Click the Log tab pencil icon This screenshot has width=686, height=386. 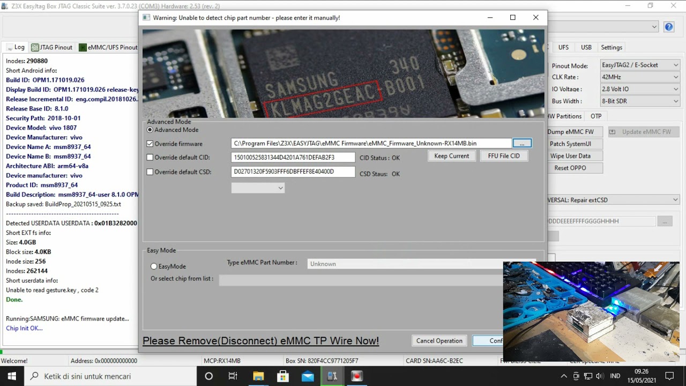point(9,47)
